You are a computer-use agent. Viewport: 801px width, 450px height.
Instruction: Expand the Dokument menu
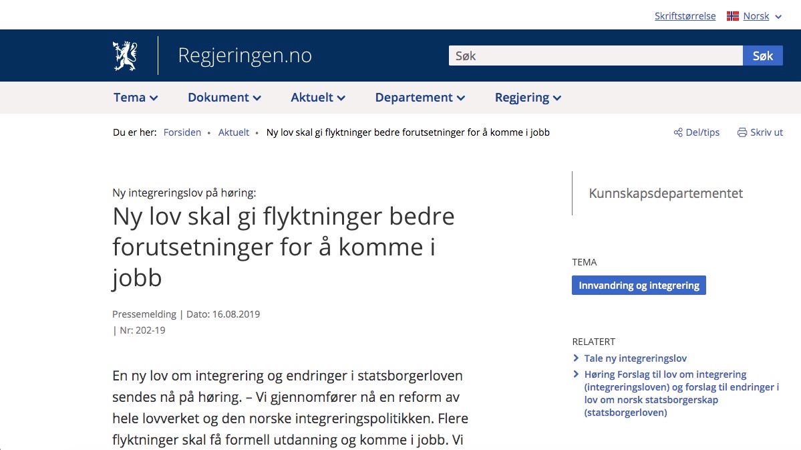[x=224, y=98]
